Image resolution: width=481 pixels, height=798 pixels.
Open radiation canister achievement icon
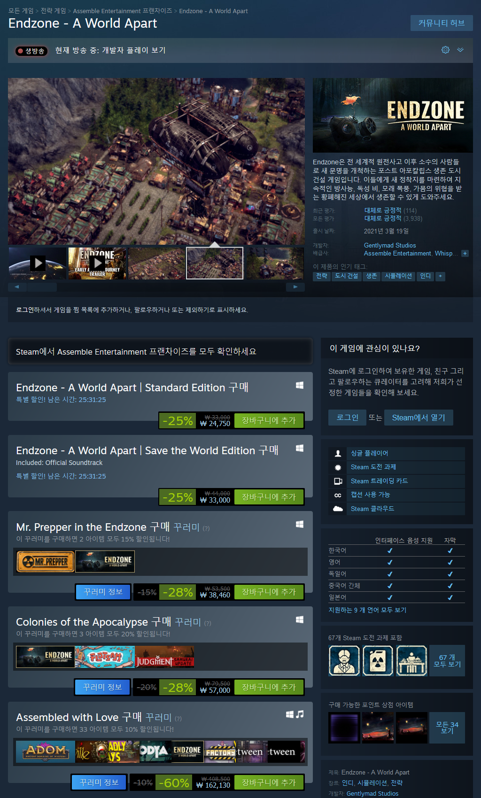[x=378, y=660]
